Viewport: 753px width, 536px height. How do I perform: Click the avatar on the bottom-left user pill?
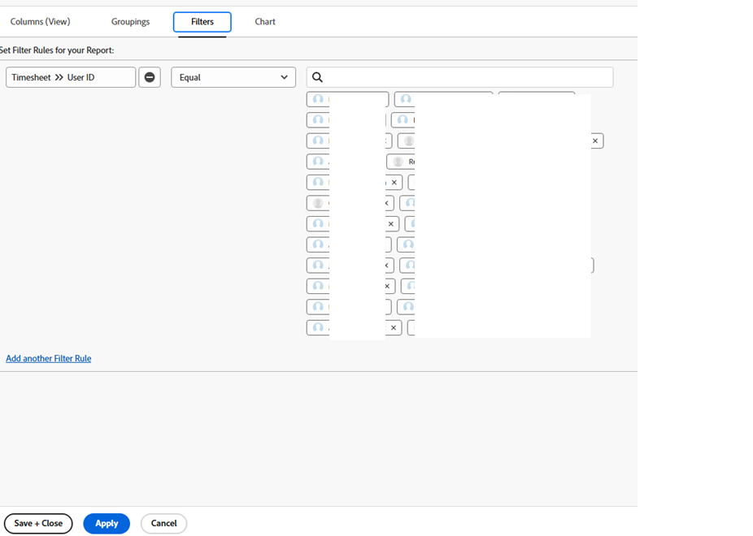(x=318, y=327)
